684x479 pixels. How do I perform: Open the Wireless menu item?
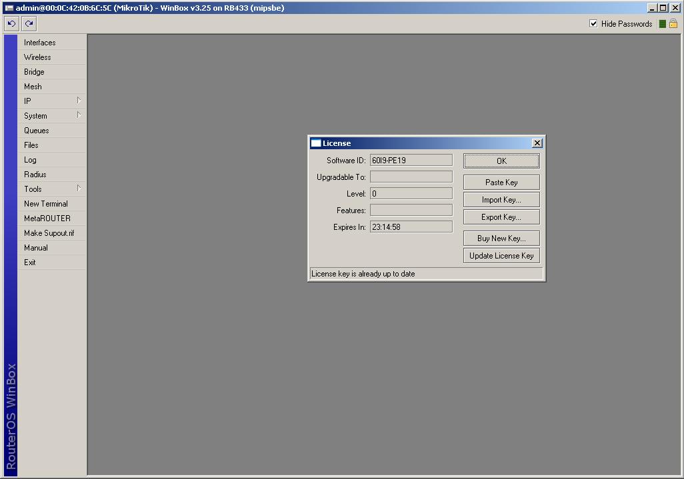pos(52,57)
